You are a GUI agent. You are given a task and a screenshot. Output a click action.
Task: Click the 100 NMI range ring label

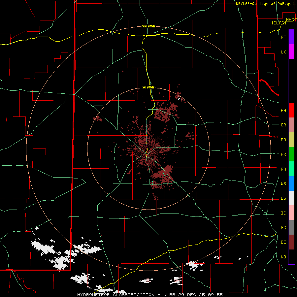(148, 26)
